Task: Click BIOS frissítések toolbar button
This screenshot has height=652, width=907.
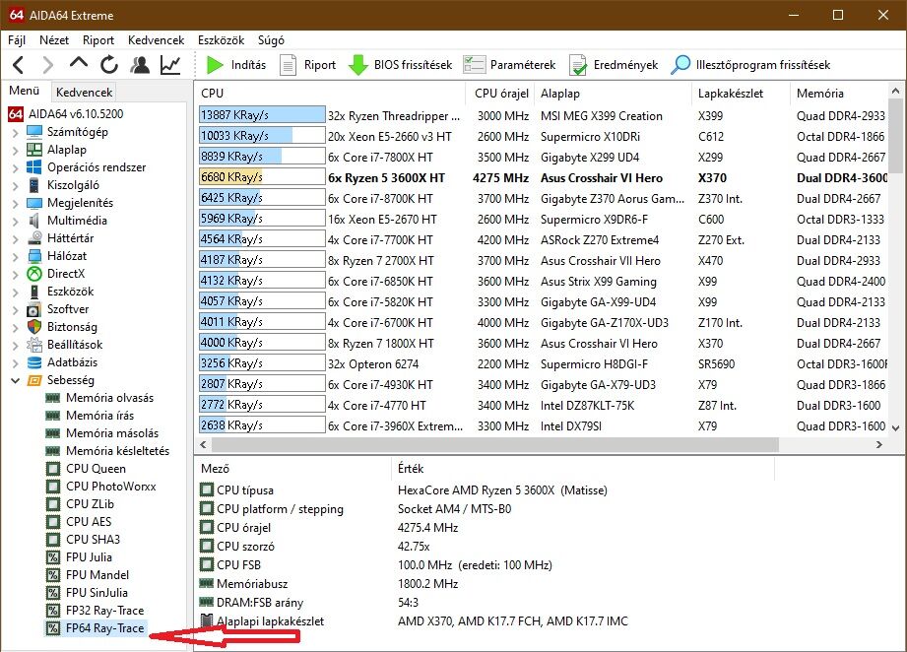Action: coord(400,65)
